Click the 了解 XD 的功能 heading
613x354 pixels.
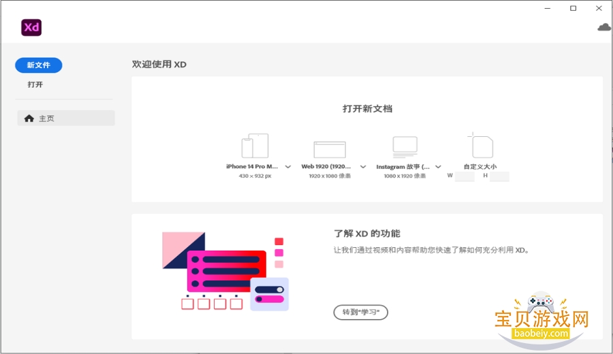[367, 234]
